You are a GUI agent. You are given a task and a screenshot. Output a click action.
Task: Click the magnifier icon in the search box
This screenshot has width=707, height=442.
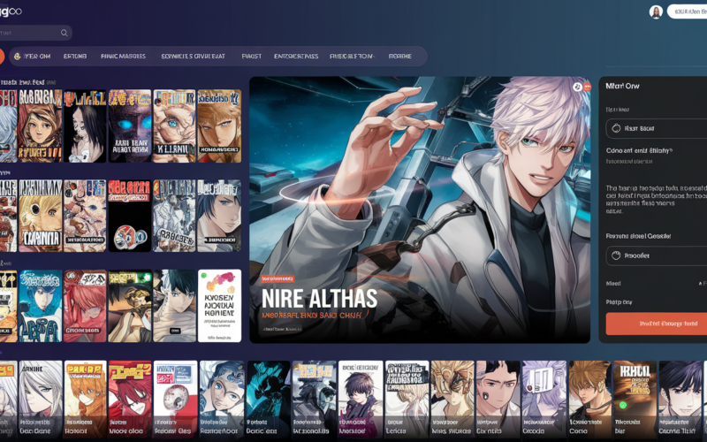tap(64, 33)
